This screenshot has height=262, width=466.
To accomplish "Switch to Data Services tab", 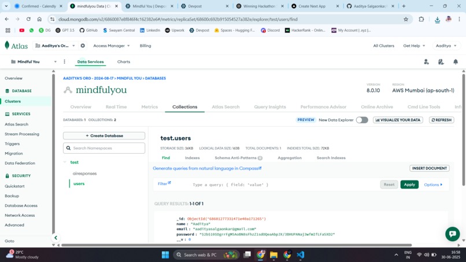I will pos(90,61).
